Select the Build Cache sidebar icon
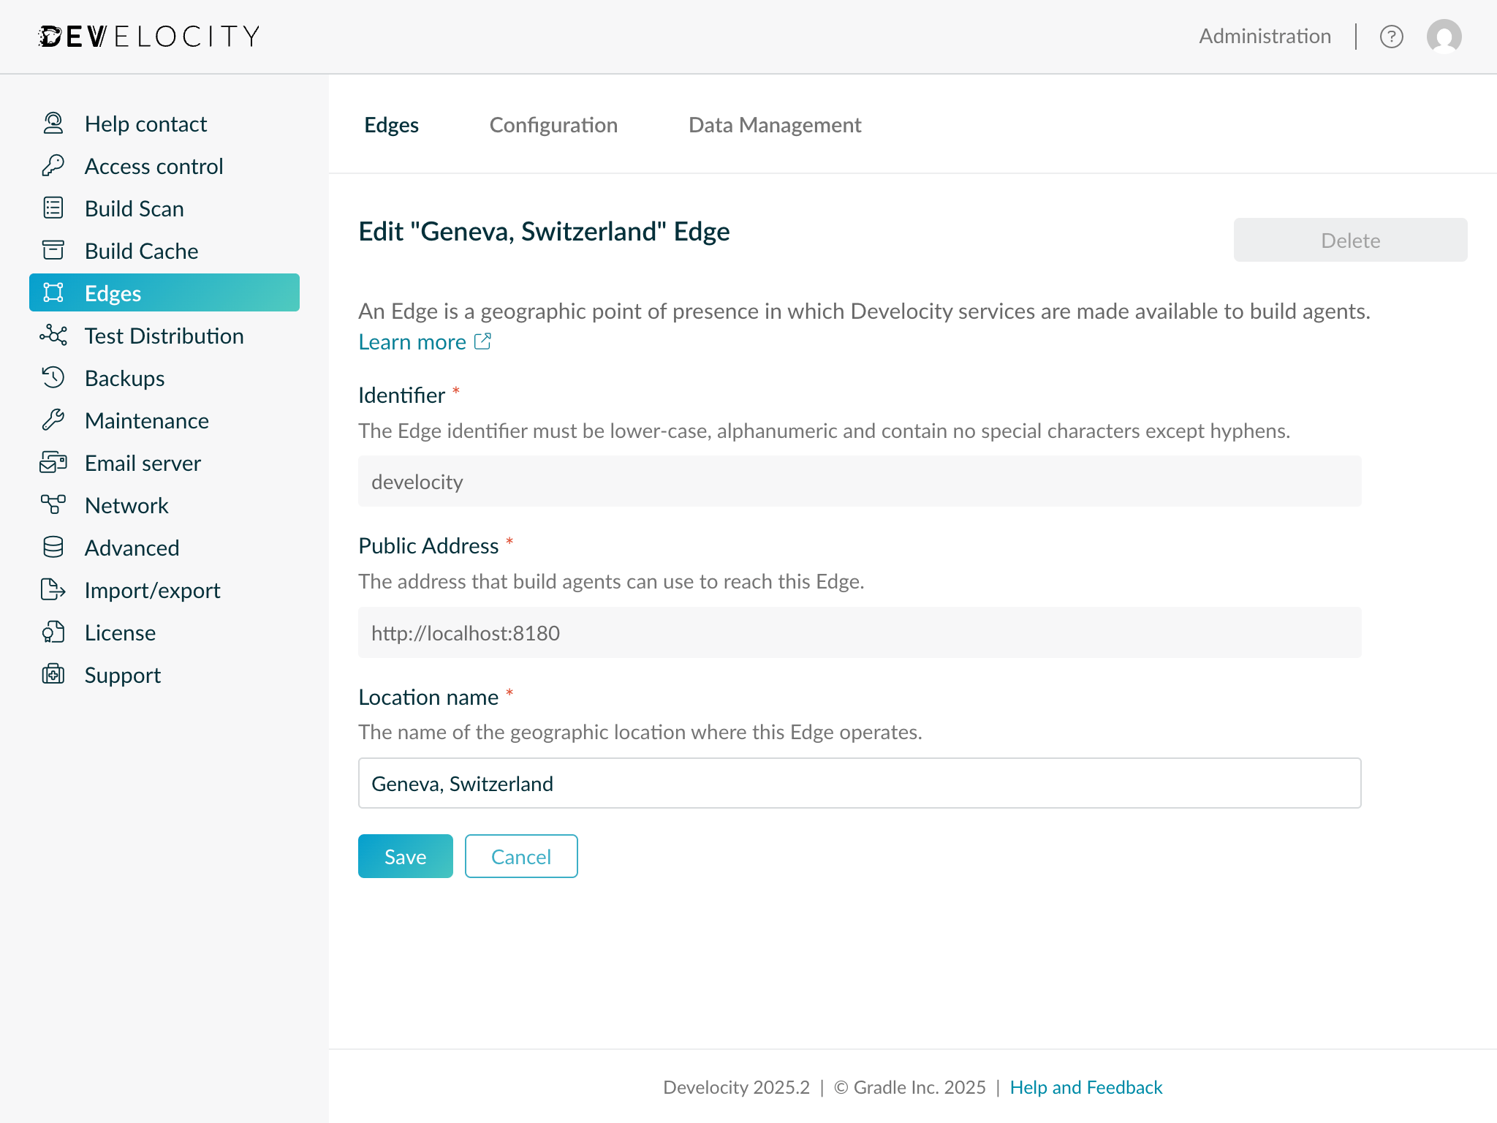Image resolution: width=1497 pixels, height=1123 pixels. coord(53,251)
